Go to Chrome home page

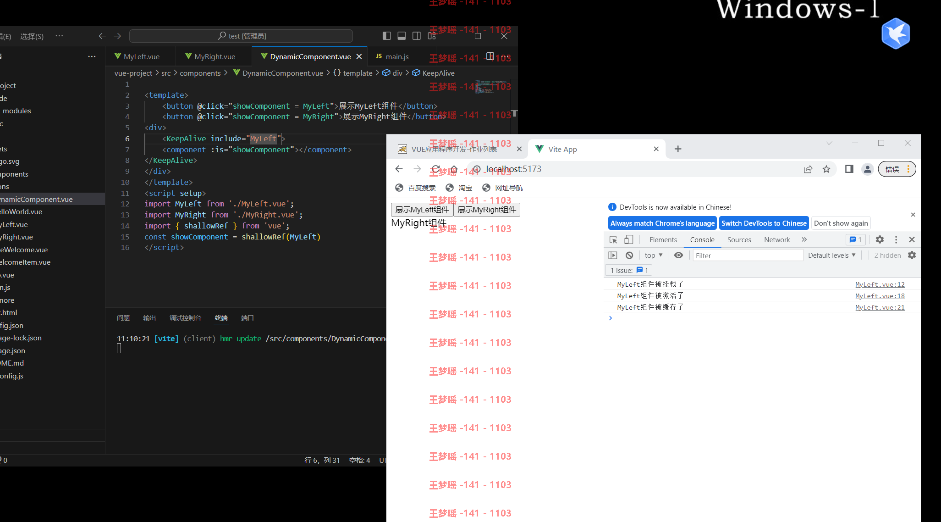[x=454, y=169]
